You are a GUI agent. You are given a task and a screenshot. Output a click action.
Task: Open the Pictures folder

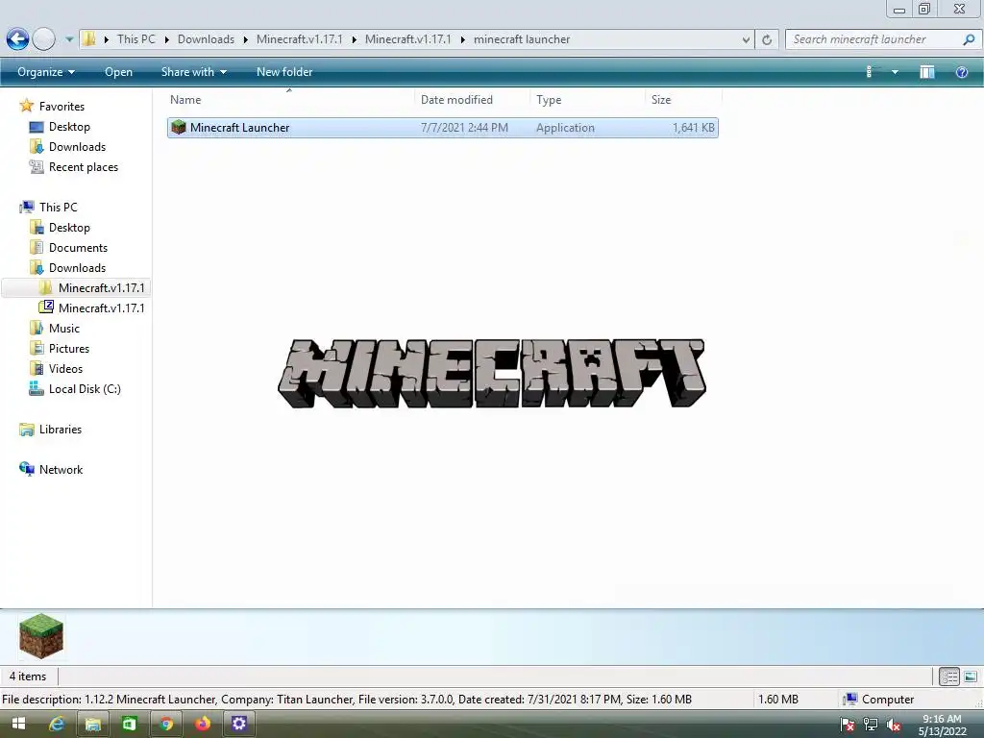(69, 348)
